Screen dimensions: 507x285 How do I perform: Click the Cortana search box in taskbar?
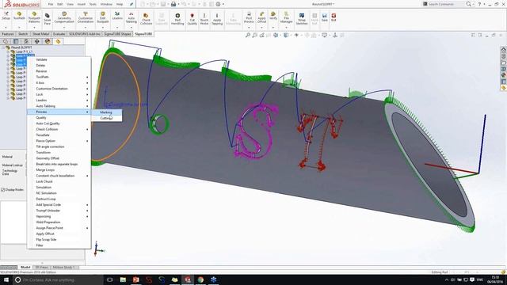(x=58, y=279)
